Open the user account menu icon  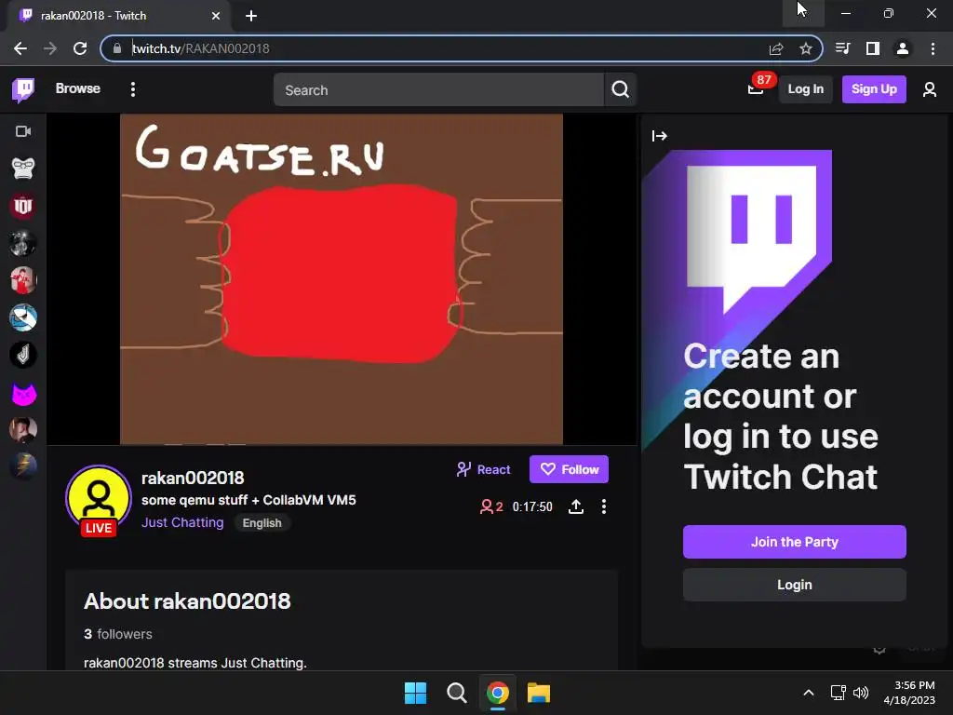930,90
